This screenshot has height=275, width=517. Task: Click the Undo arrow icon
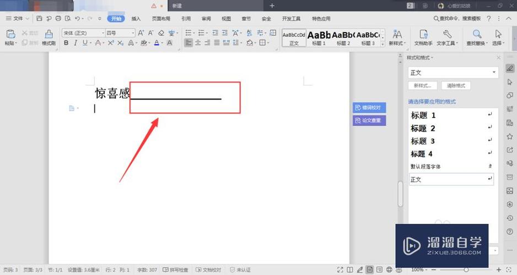tap(77, 18)
